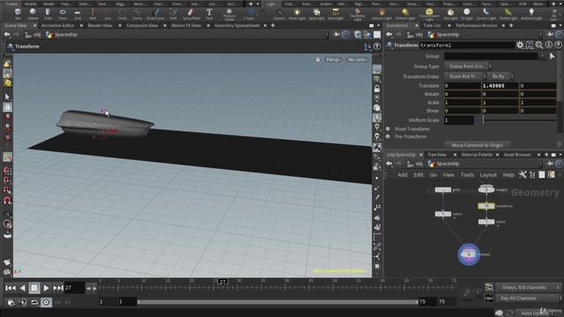Select the Tube shelf tool
This screenshot has height=317, width=564.
tap(48, 14)
